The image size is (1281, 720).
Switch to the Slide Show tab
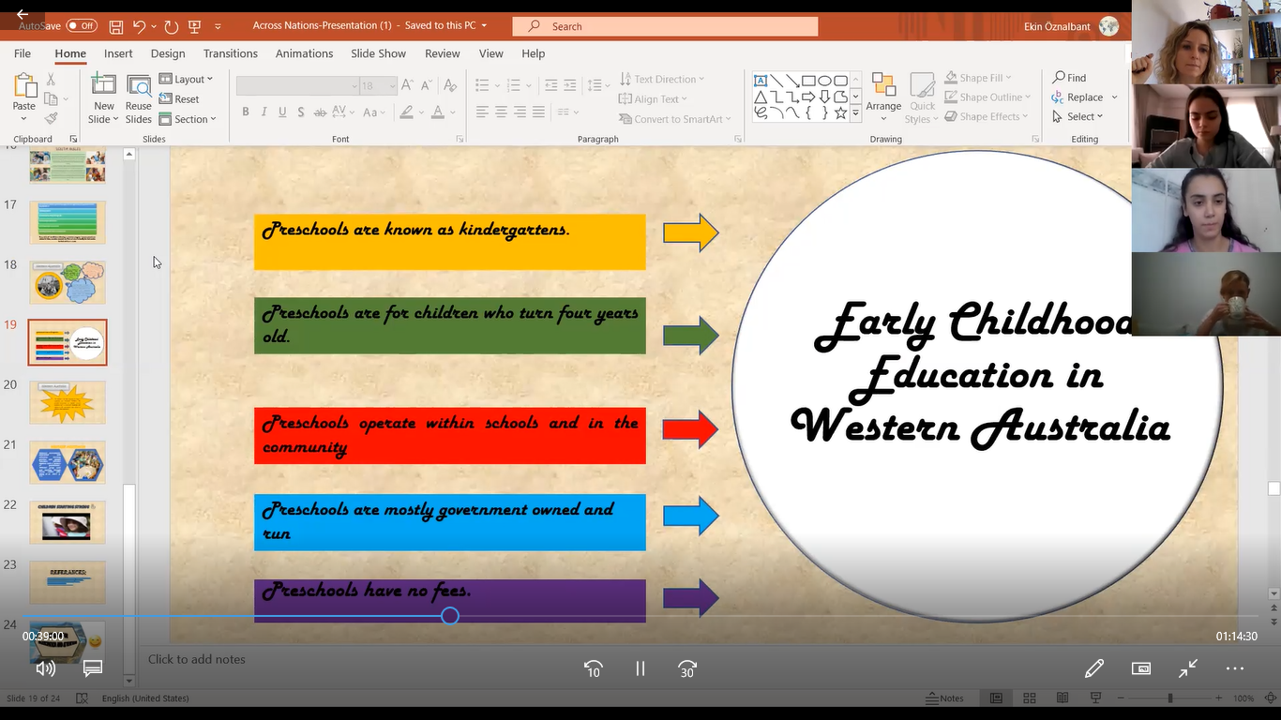378,53
